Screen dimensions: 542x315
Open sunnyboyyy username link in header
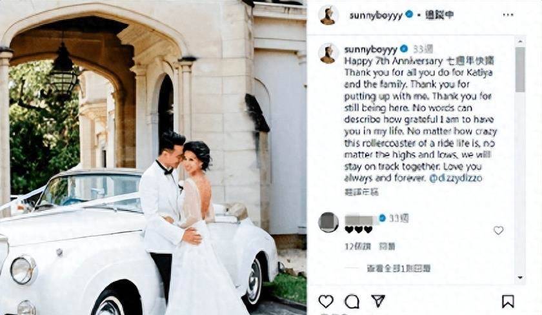(376, 15)
